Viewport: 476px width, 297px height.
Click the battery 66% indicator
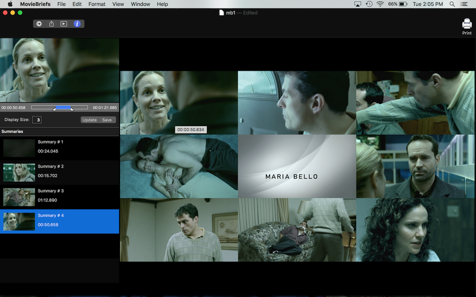(398, 4)
